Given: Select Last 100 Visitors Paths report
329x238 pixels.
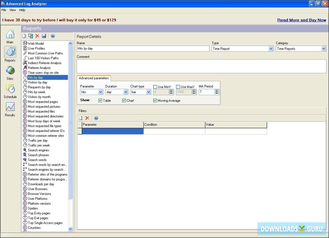Looking at the screenshot, I should coord(43,58).
